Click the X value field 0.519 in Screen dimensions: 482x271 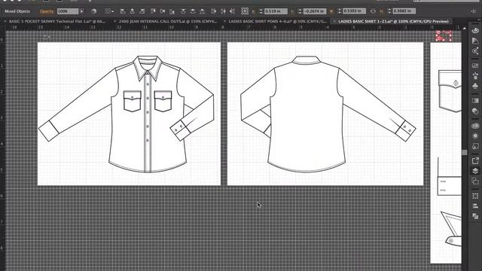276,11
